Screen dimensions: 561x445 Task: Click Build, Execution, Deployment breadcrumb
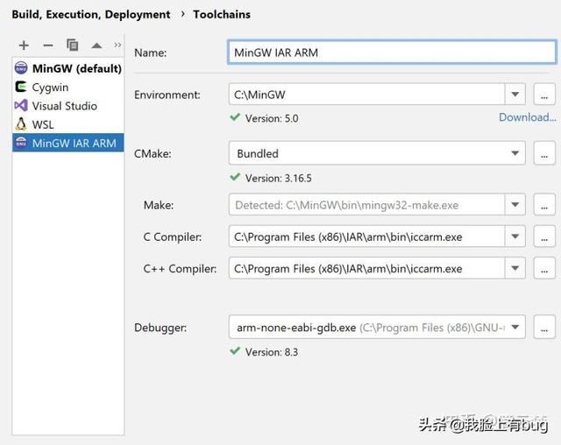[91, 15]
